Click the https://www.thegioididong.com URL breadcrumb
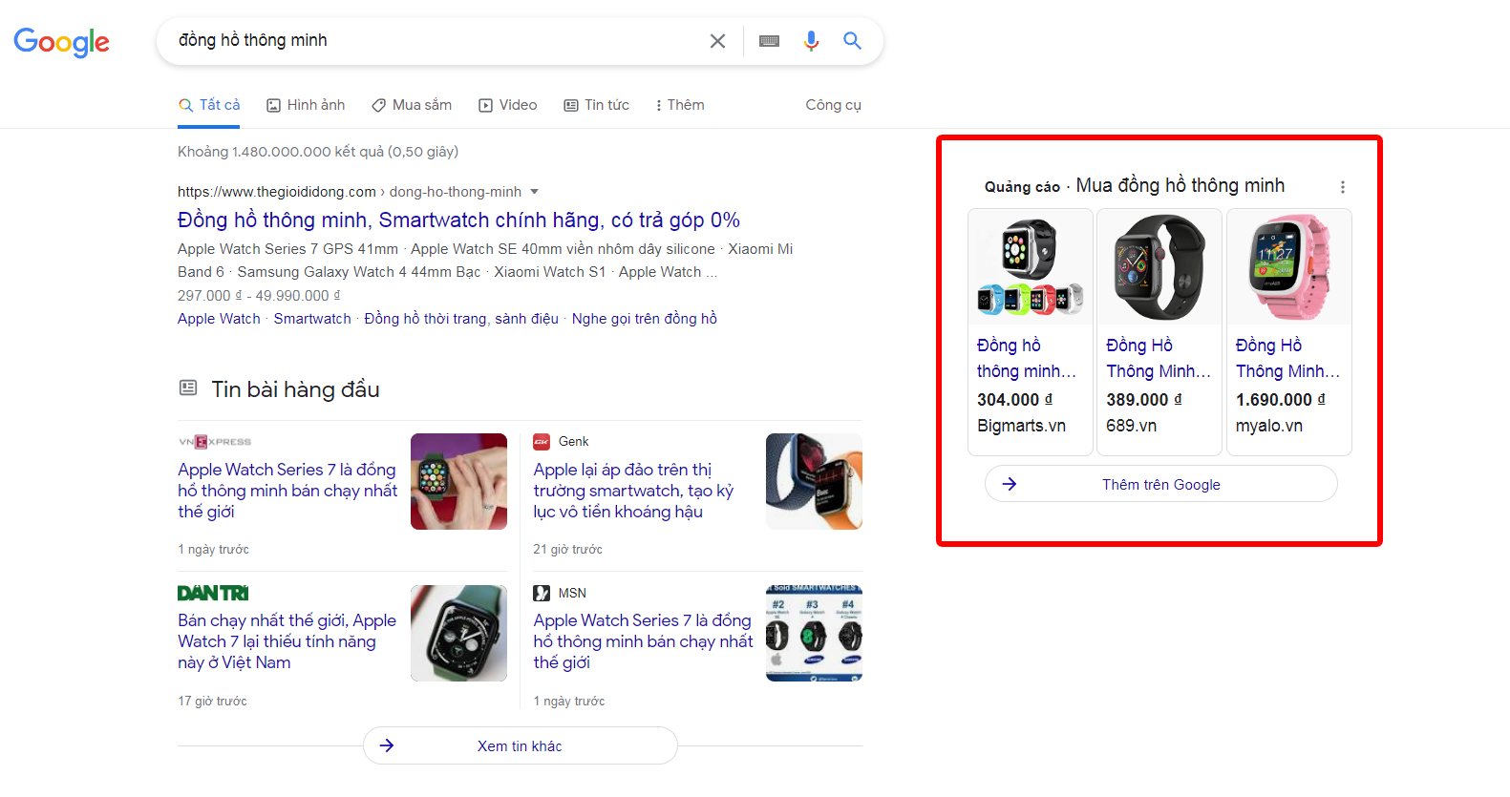This screenshot has height=797, width=1510. pyautogui.click(x=350, y=192)
